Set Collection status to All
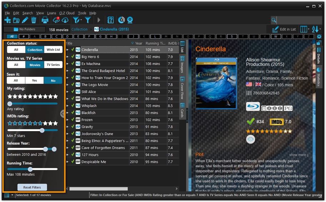This screenshot has width=326, height=202. click(x=16, y=50)
